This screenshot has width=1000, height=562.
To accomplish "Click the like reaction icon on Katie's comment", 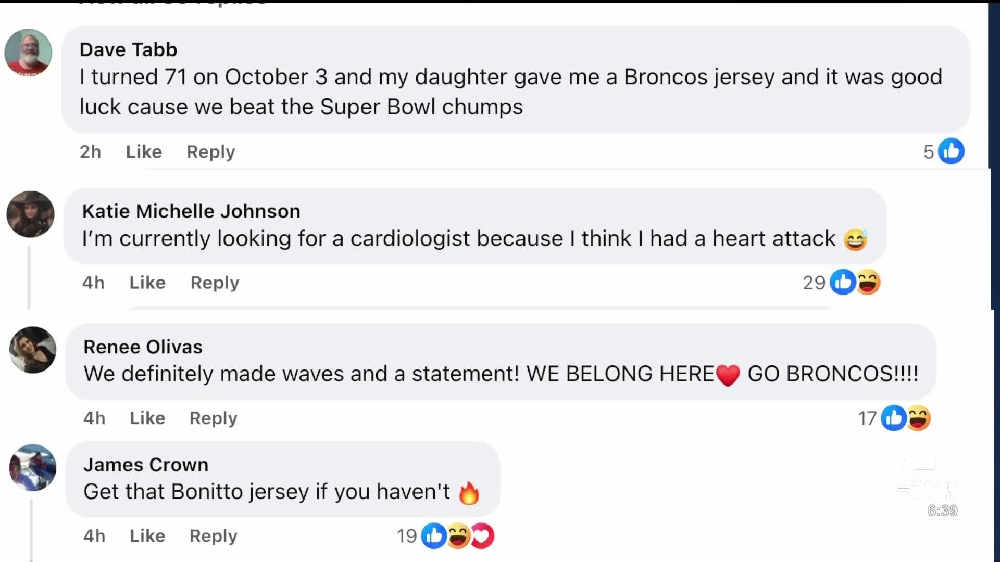I will 843,283.
